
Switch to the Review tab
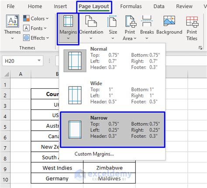click(184, 6)
